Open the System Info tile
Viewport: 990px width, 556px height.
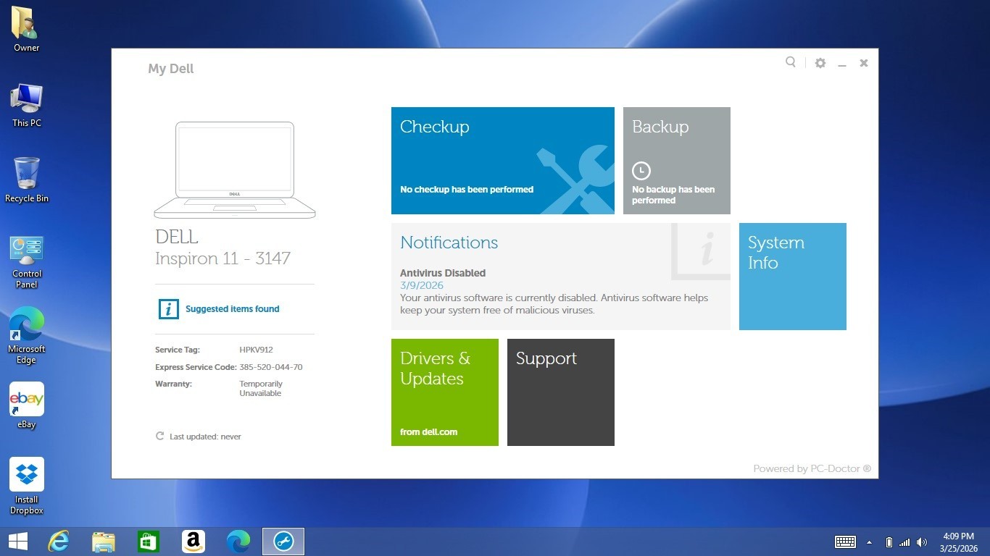tap(793, 277)
